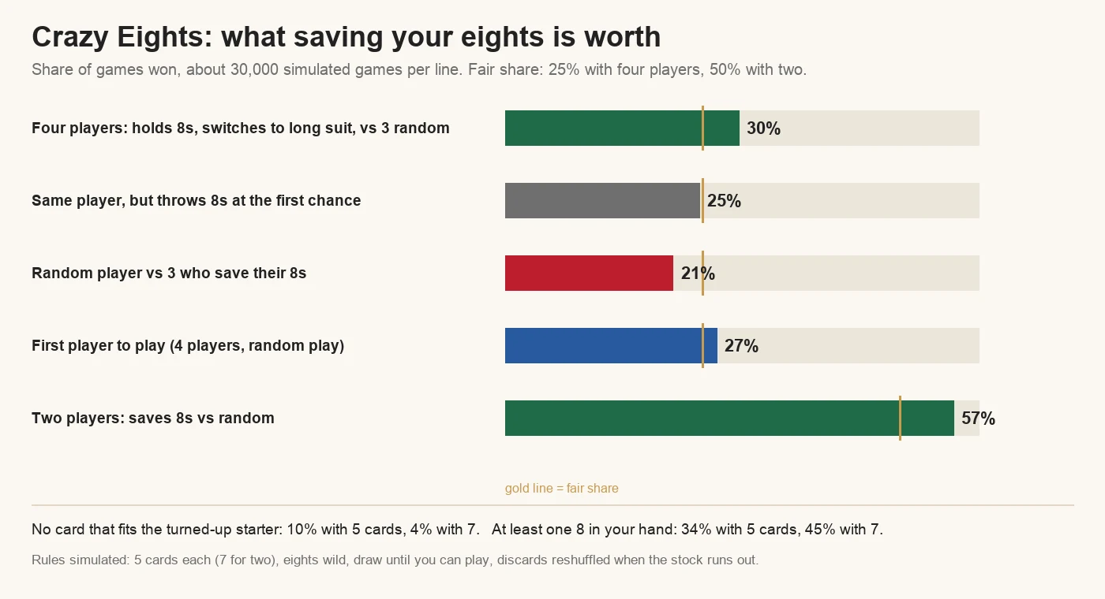Click the subtitle about 30,000 simulated games

419,69
